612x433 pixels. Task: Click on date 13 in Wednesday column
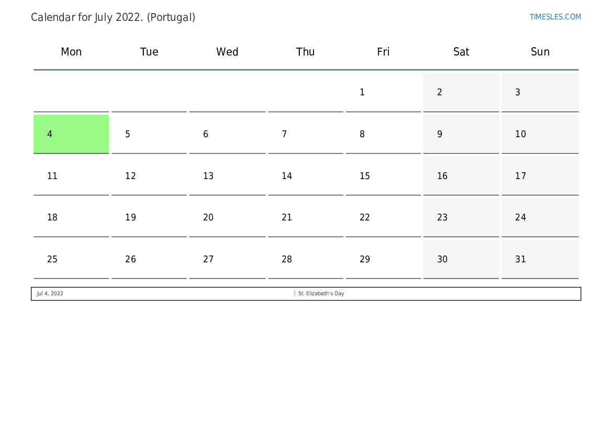click(x=227, y=176)
